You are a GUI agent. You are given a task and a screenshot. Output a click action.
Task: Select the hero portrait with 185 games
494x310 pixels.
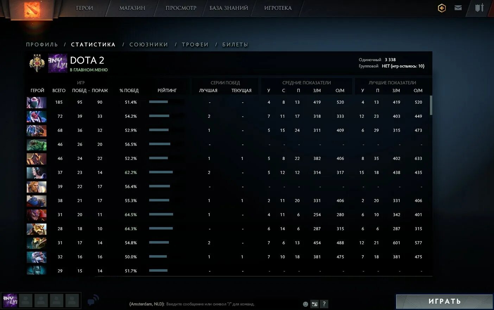[37, 103]
